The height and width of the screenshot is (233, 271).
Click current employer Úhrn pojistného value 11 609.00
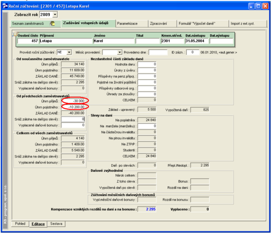click(x=73, y=70)
